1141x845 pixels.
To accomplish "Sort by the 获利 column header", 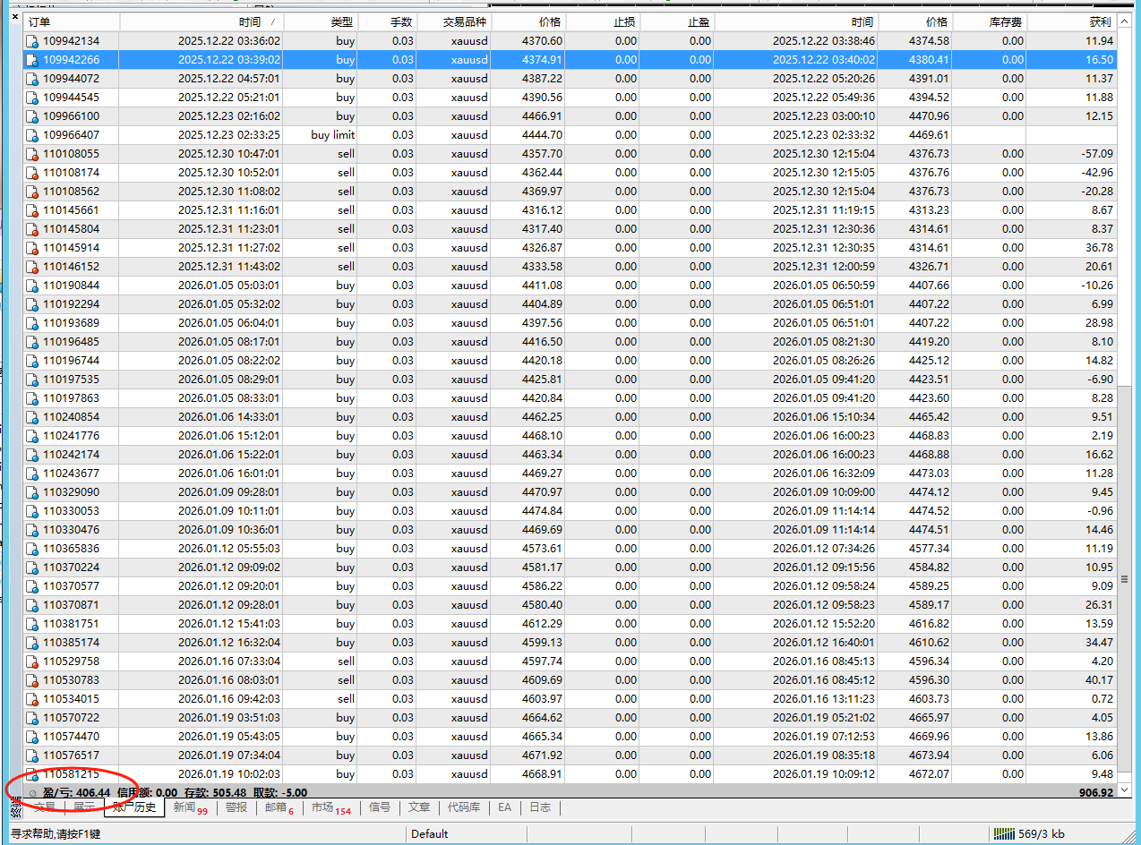I will point(1072,22).
